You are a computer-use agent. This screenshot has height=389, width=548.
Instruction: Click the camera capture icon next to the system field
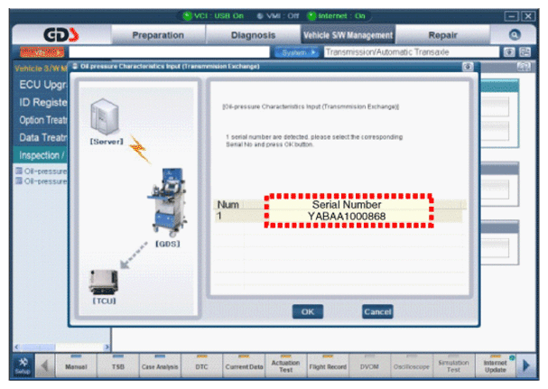point(509,52)
